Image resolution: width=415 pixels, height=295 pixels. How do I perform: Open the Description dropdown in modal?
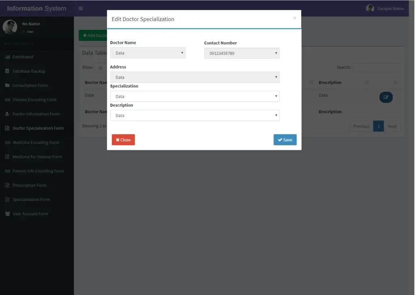(195, 115)
